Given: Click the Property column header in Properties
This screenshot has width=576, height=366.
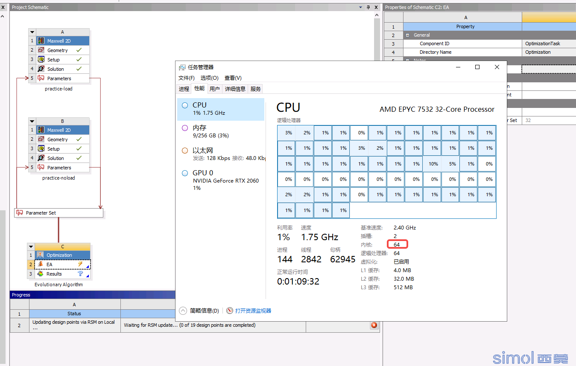Looking at the screenshot, I should click(x=462, y=26).
